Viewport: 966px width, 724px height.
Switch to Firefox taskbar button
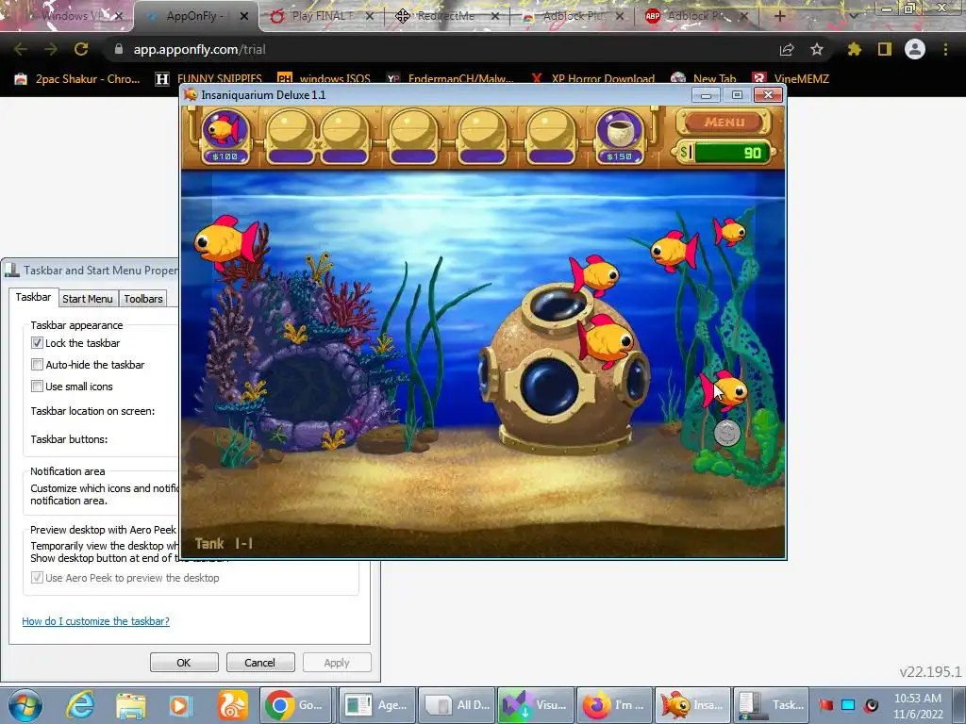[x=615, y=705]
